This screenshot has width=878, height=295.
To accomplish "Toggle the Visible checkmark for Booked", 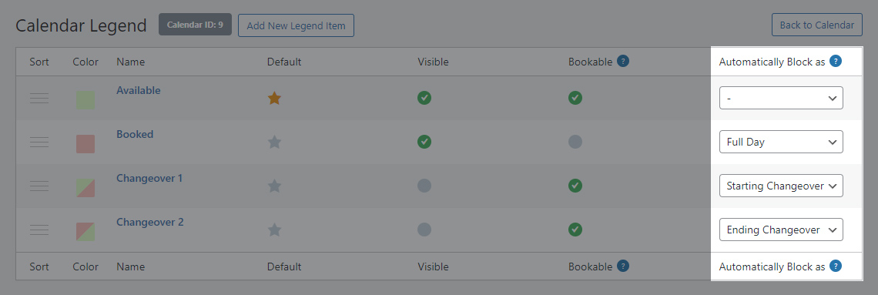I will (424, 142).
